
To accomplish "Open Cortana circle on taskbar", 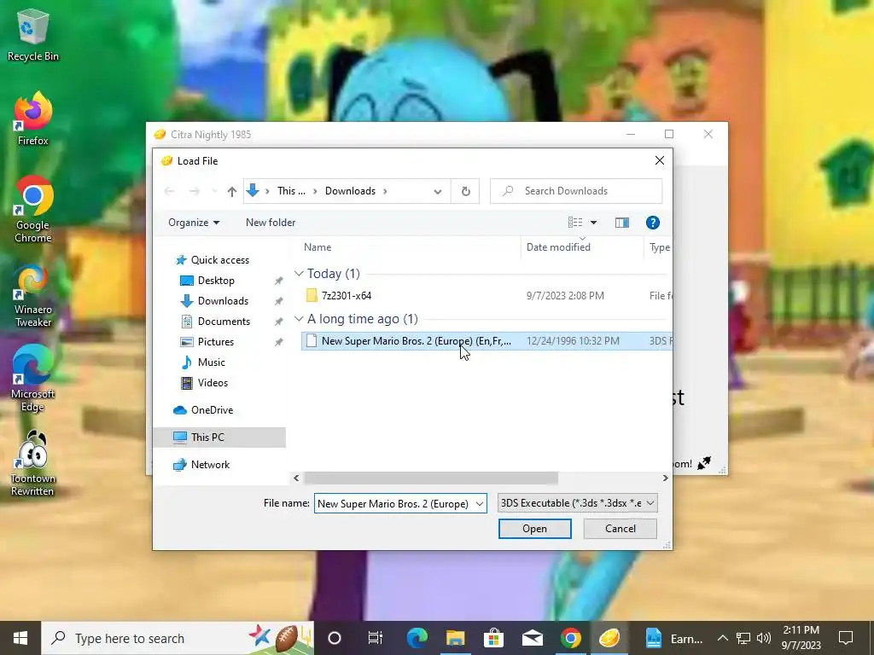I will click(x=335, y=638).
